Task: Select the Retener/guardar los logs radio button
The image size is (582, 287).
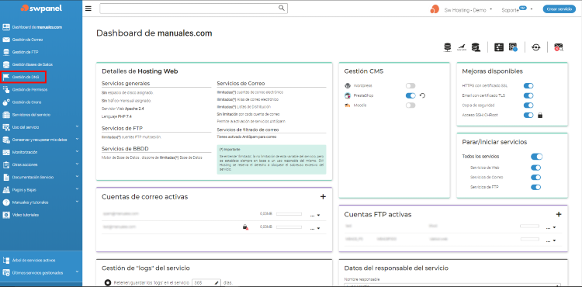Action: click(108, 283)
